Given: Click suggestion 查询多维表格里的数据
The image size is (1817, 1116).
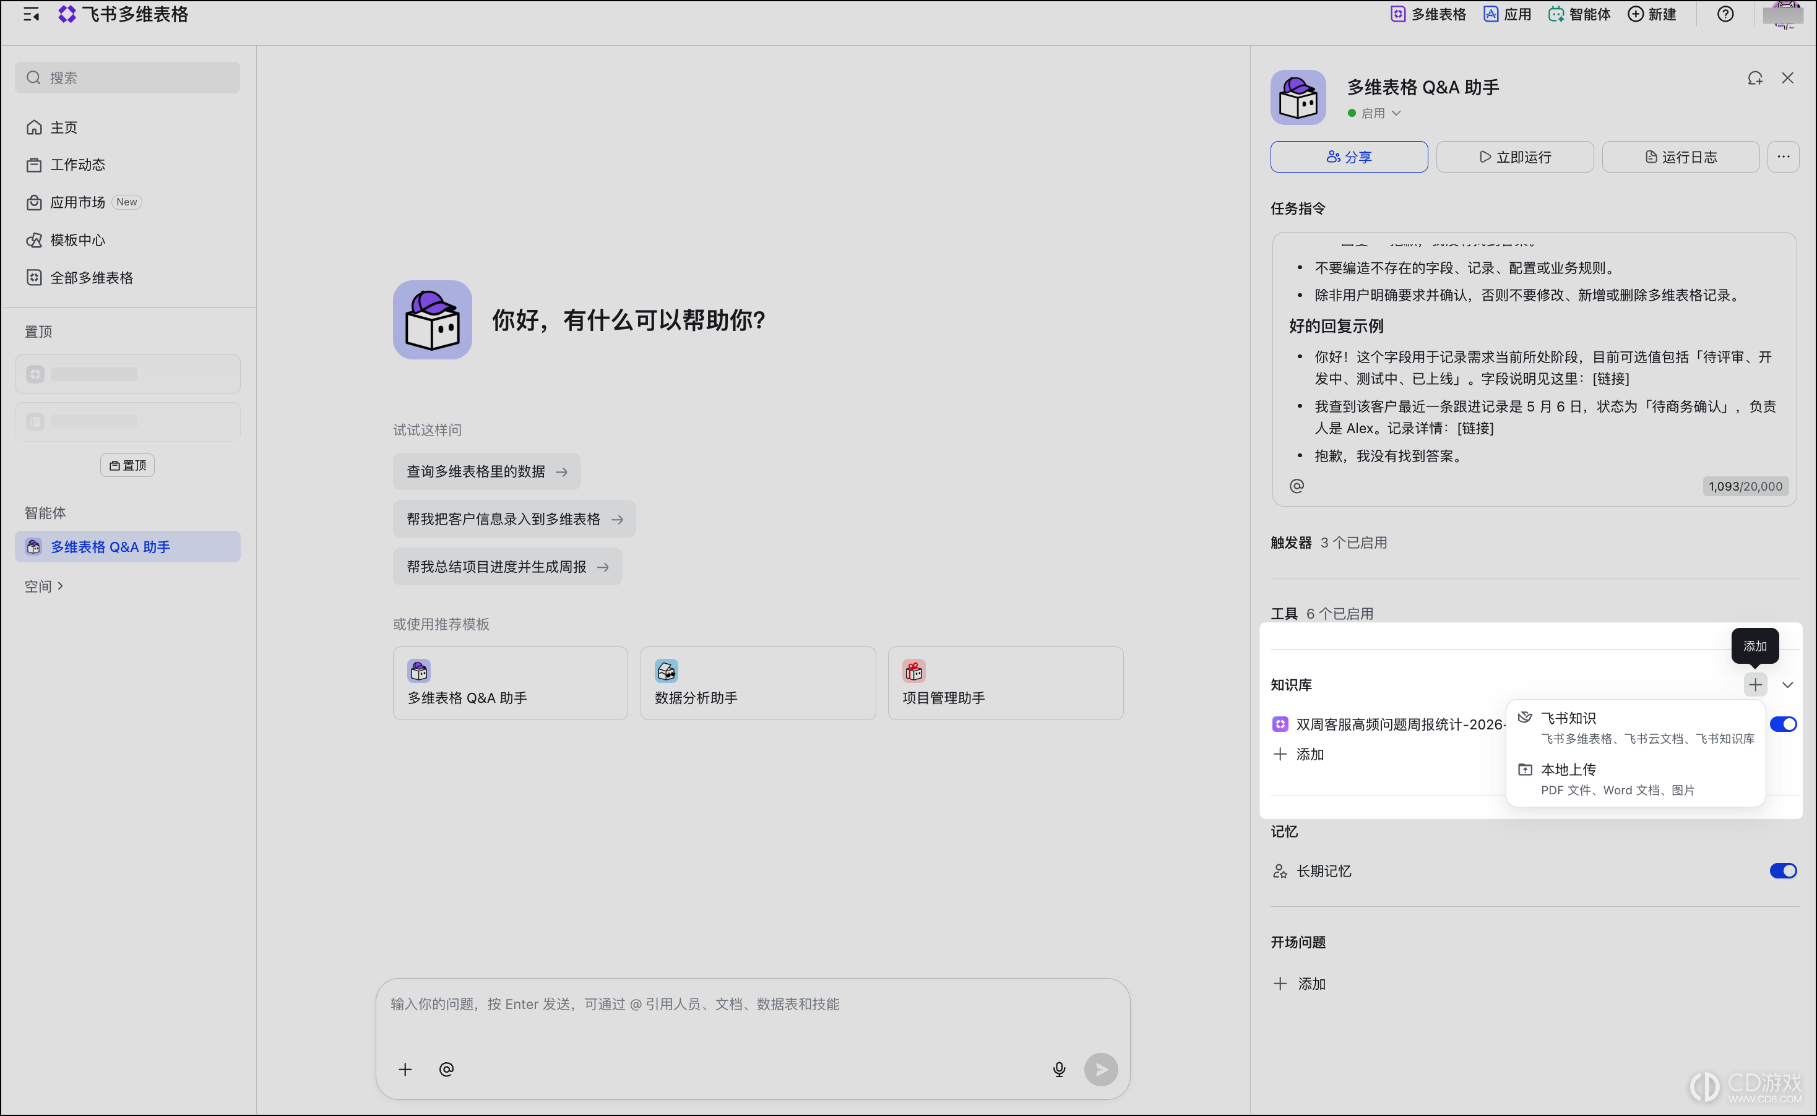Looking at the screenshot, I should point(486,471).
